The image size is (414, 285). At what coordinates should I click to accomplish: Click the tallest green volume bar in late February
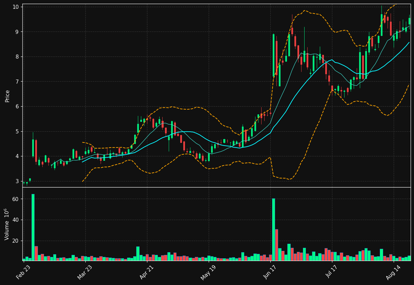click(33, 227)
